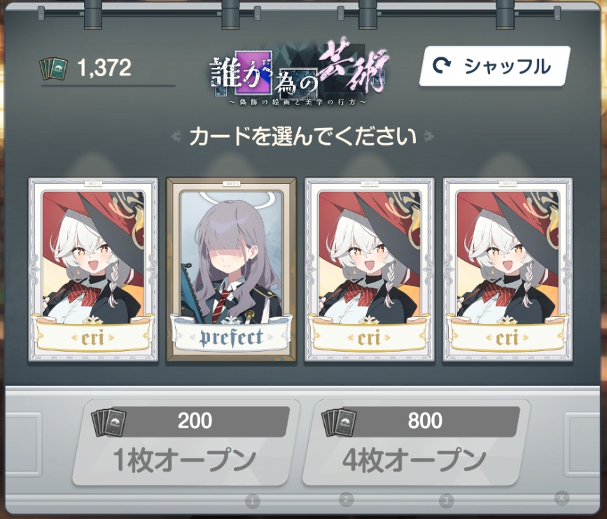Choose the prefect character card
The image size is (607, 519).
tap(232, 269)
